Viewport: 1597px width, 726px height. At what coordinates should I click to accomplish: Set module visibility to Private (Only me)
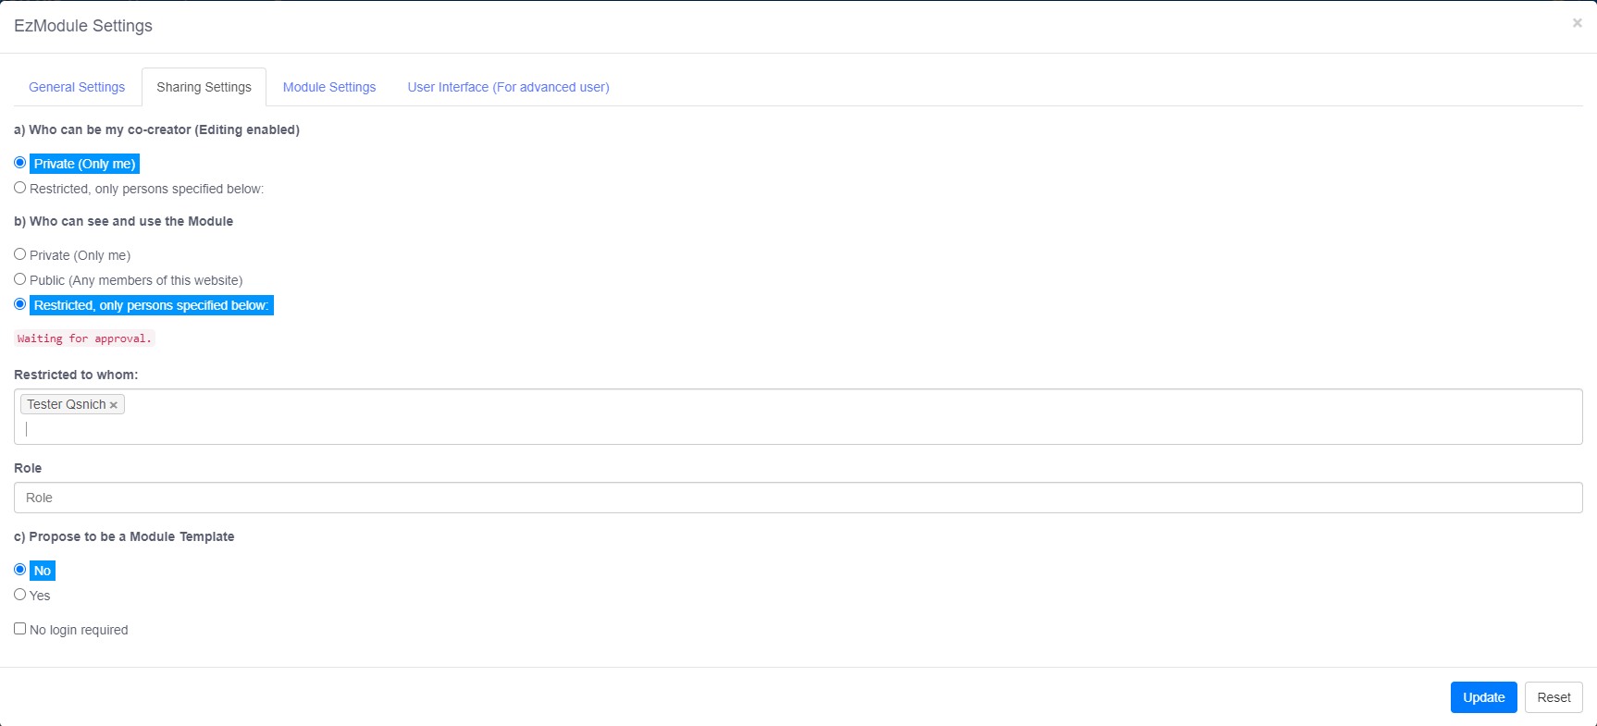pyautogui.click(x=20, y=254)
